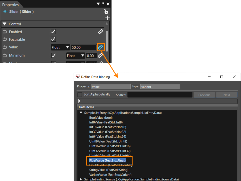
Task: Toggle the Focusable checkbox
Action: point(53,39)
